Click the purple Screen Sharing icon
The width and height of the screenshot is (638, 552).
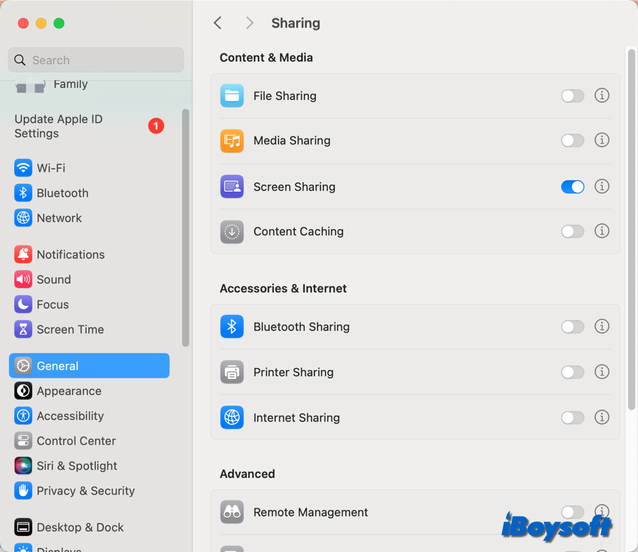pyautogui.click(x=232, y=187)
